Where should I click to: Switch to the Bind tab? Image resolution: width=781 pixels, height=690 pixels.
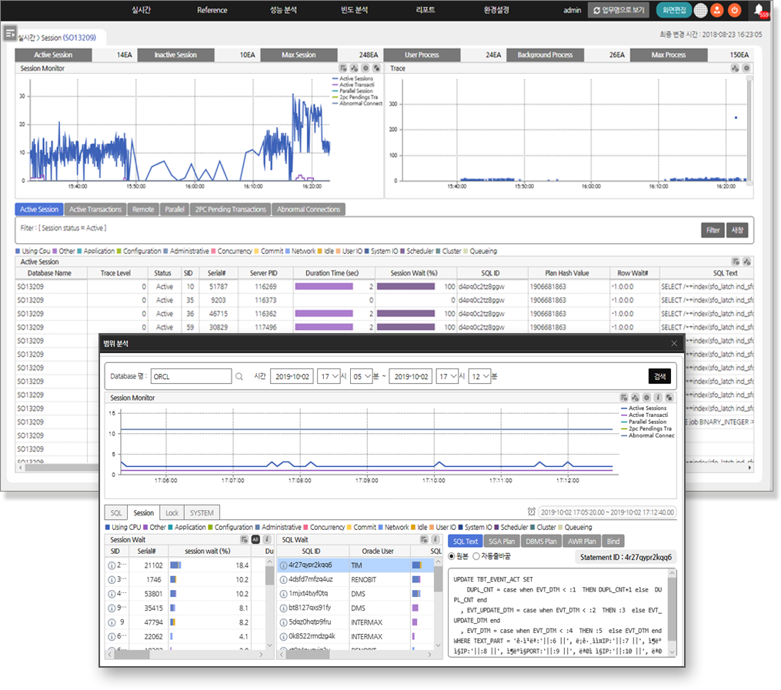613,541
